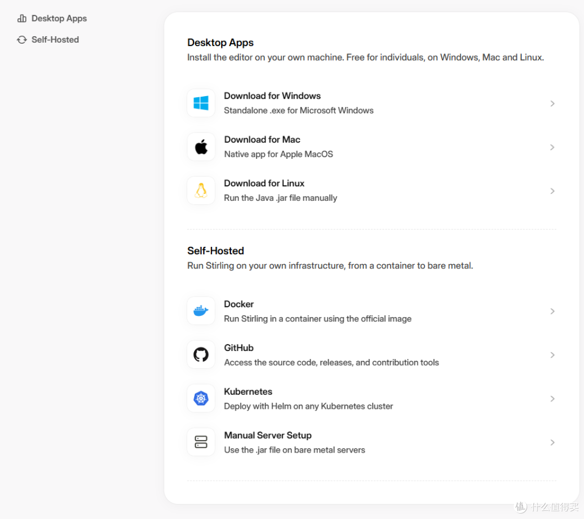Image resolution: width=584 pixels, height=519 pixels.
Task: Click 'Use the .jar file on bare metal servers'
Action: click(295, 450)
